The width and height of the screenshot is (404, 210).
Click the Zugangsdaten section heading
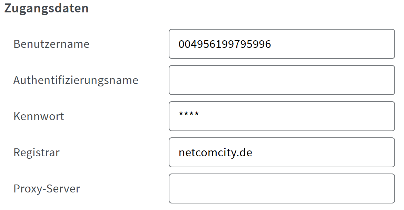pyautogui.click(x=47, y=8)
